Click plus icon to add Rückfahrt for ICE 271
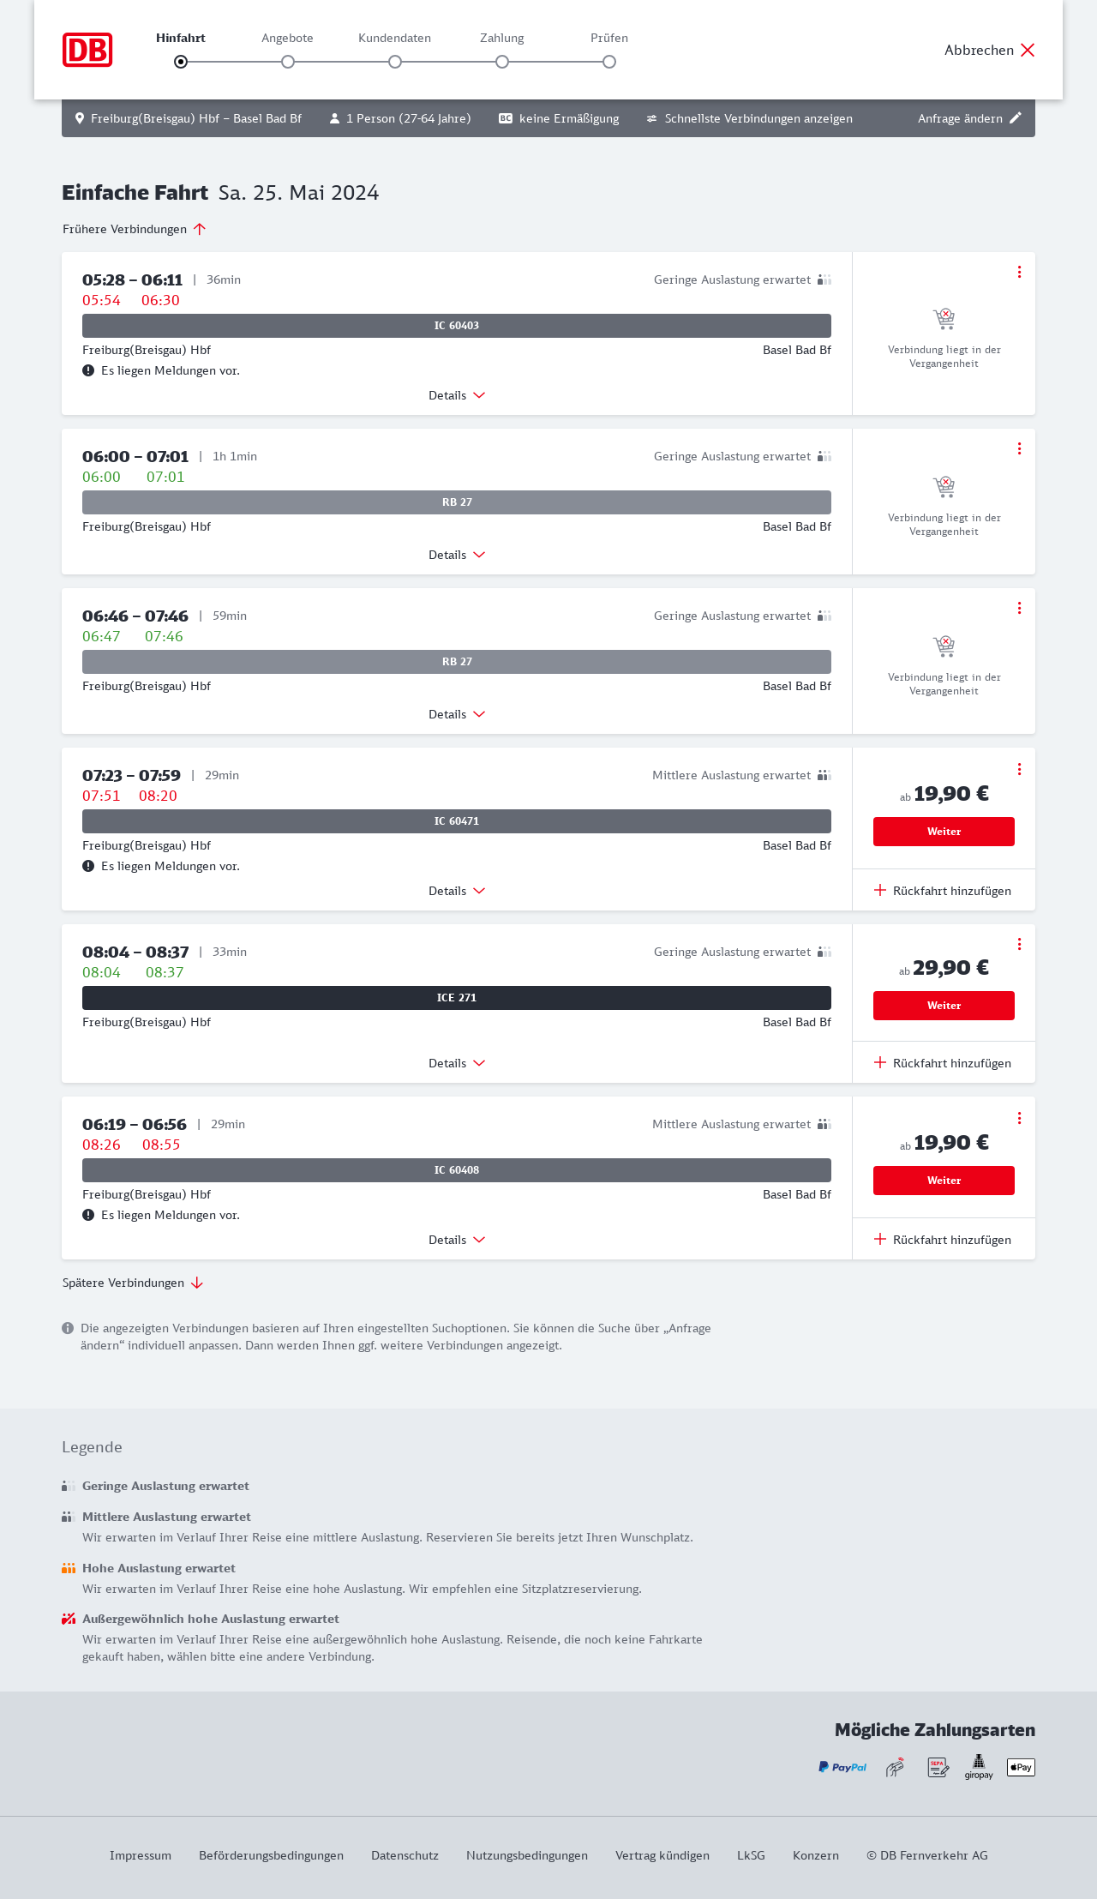 880,1062
